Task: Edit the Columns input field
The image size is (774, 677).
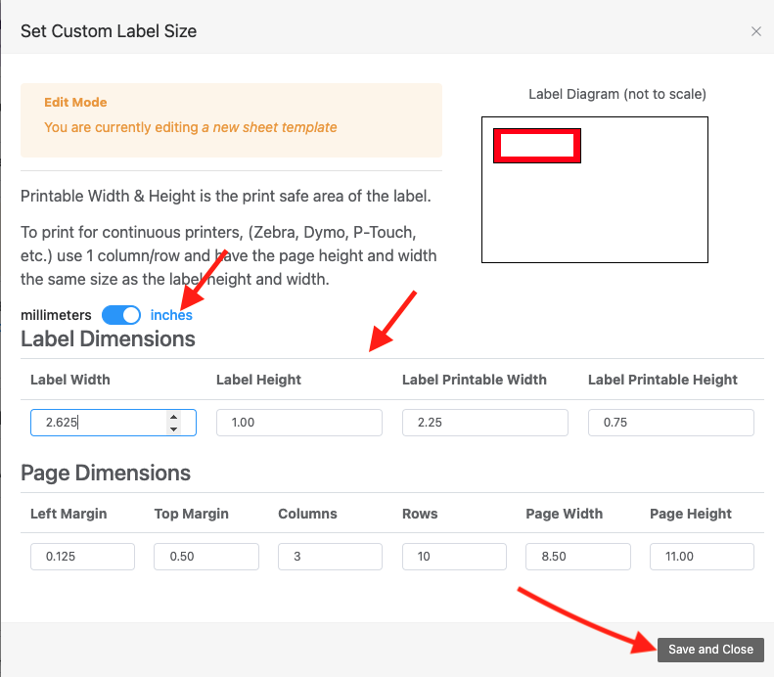Action: tap(330, 557)
